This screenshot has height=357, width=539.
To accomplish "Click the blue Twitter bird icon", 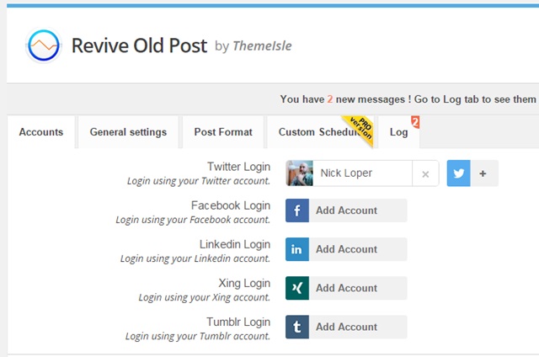I will [458, 173].
